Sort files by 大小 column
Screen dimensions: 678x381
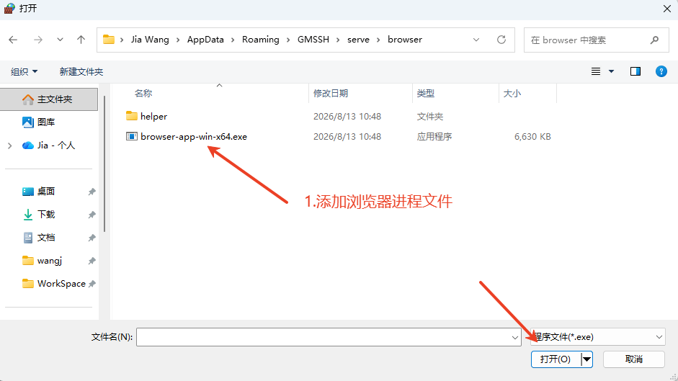coord(512,94)
